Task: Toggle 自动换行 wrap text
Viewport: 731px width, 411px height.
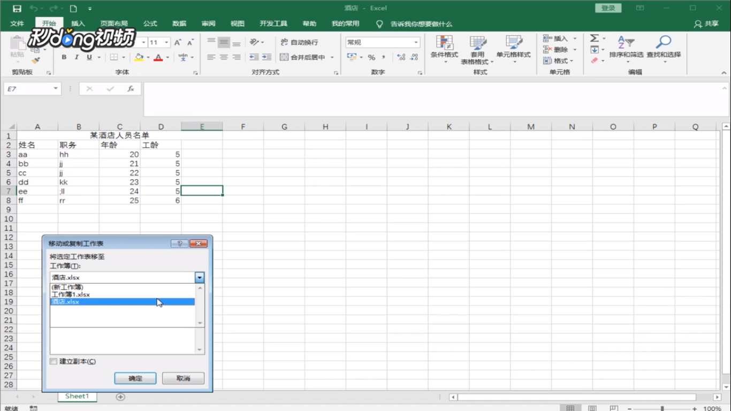Action: (x=300, y=42)
